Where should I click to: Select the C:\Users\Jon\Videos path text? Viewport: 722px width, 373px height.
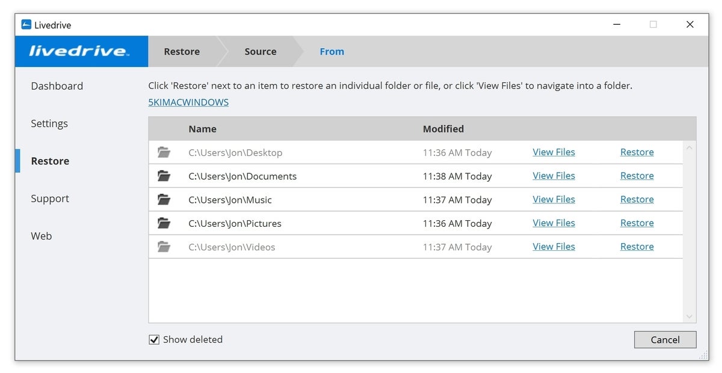[232, 247]
